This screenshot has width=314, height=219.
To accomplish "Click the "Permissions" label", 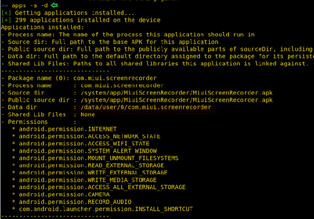I will click(x=28, y=122).
